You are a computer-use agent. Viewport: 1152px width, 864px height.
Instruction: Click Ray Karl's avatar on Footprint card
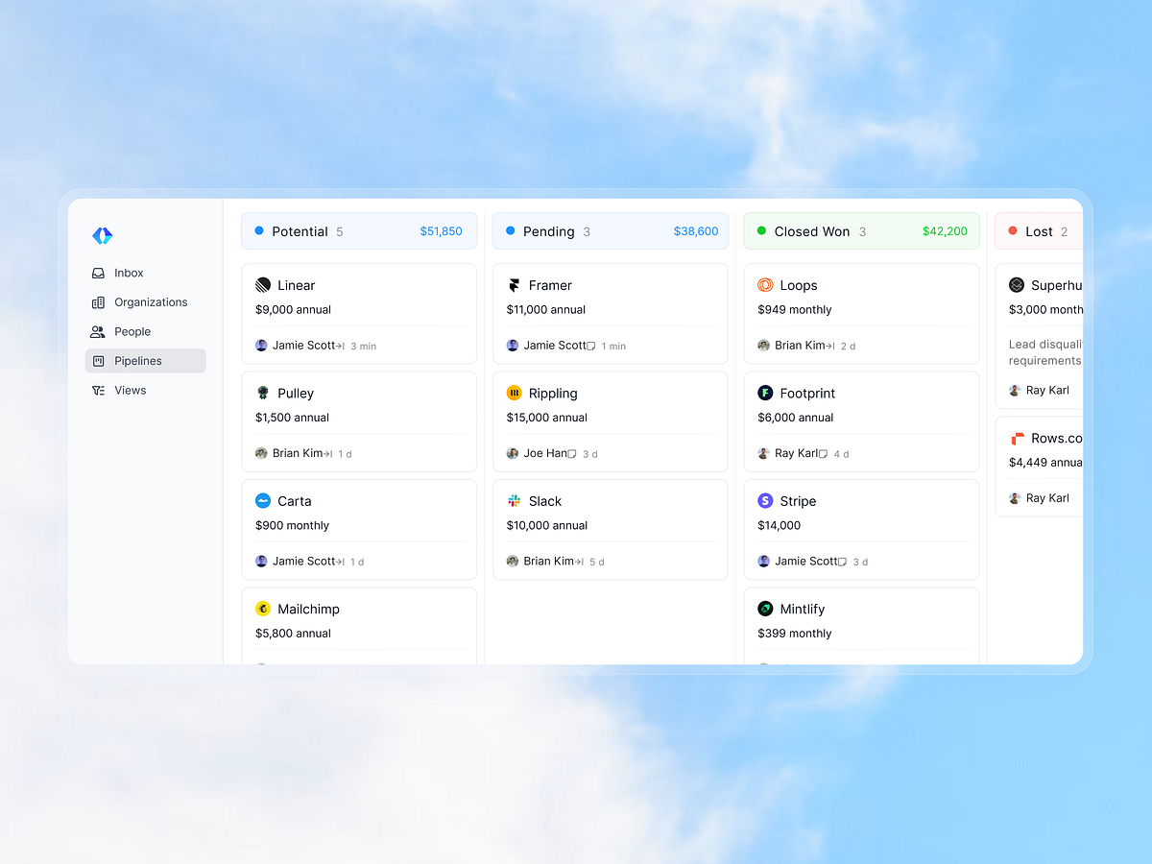pyautogui.click(x=763, y=453)
